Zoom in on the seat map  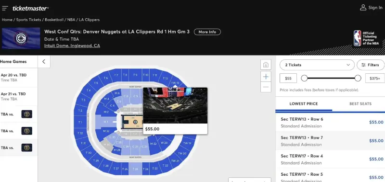pyautogui.click(x=266, y=77)
